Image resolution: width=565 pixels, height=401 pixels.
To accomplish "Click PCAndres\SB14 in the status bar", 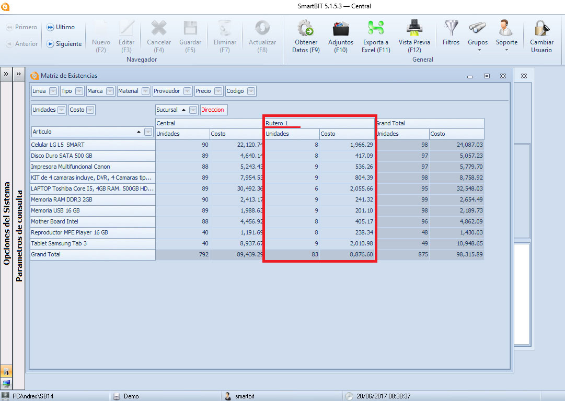I will (33, 396).
